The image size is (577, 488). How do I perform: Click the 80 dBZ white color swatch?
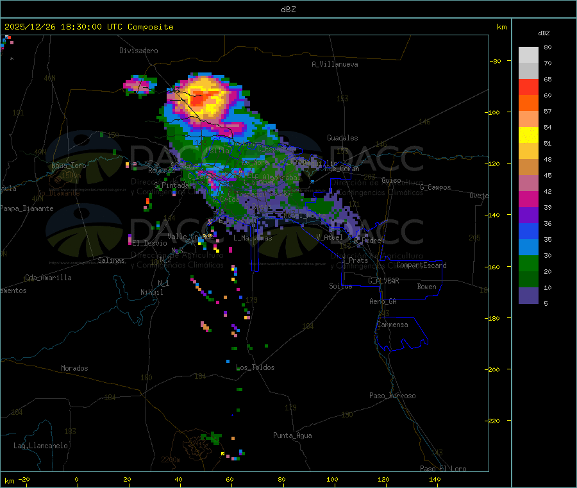528,55
